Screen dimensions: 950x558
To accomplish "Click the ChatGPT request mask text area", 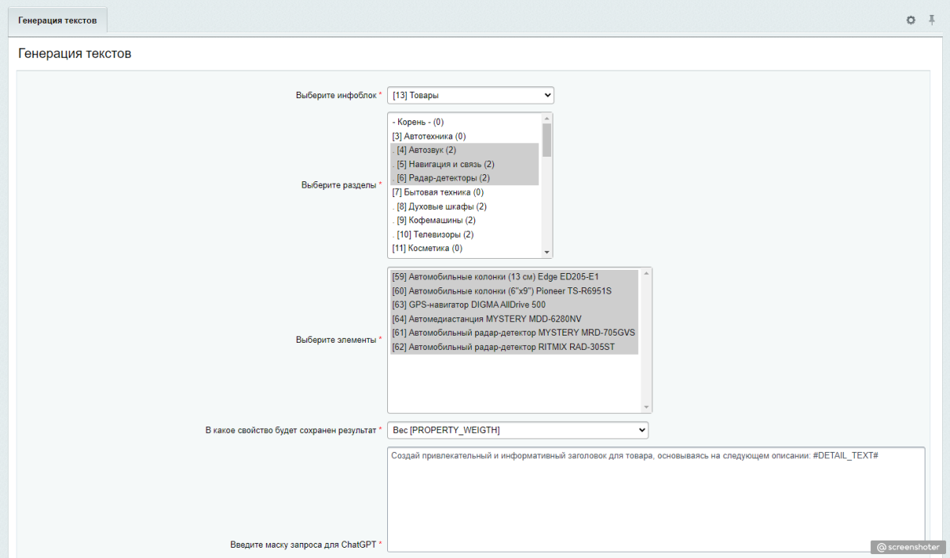I will [655, 499].
